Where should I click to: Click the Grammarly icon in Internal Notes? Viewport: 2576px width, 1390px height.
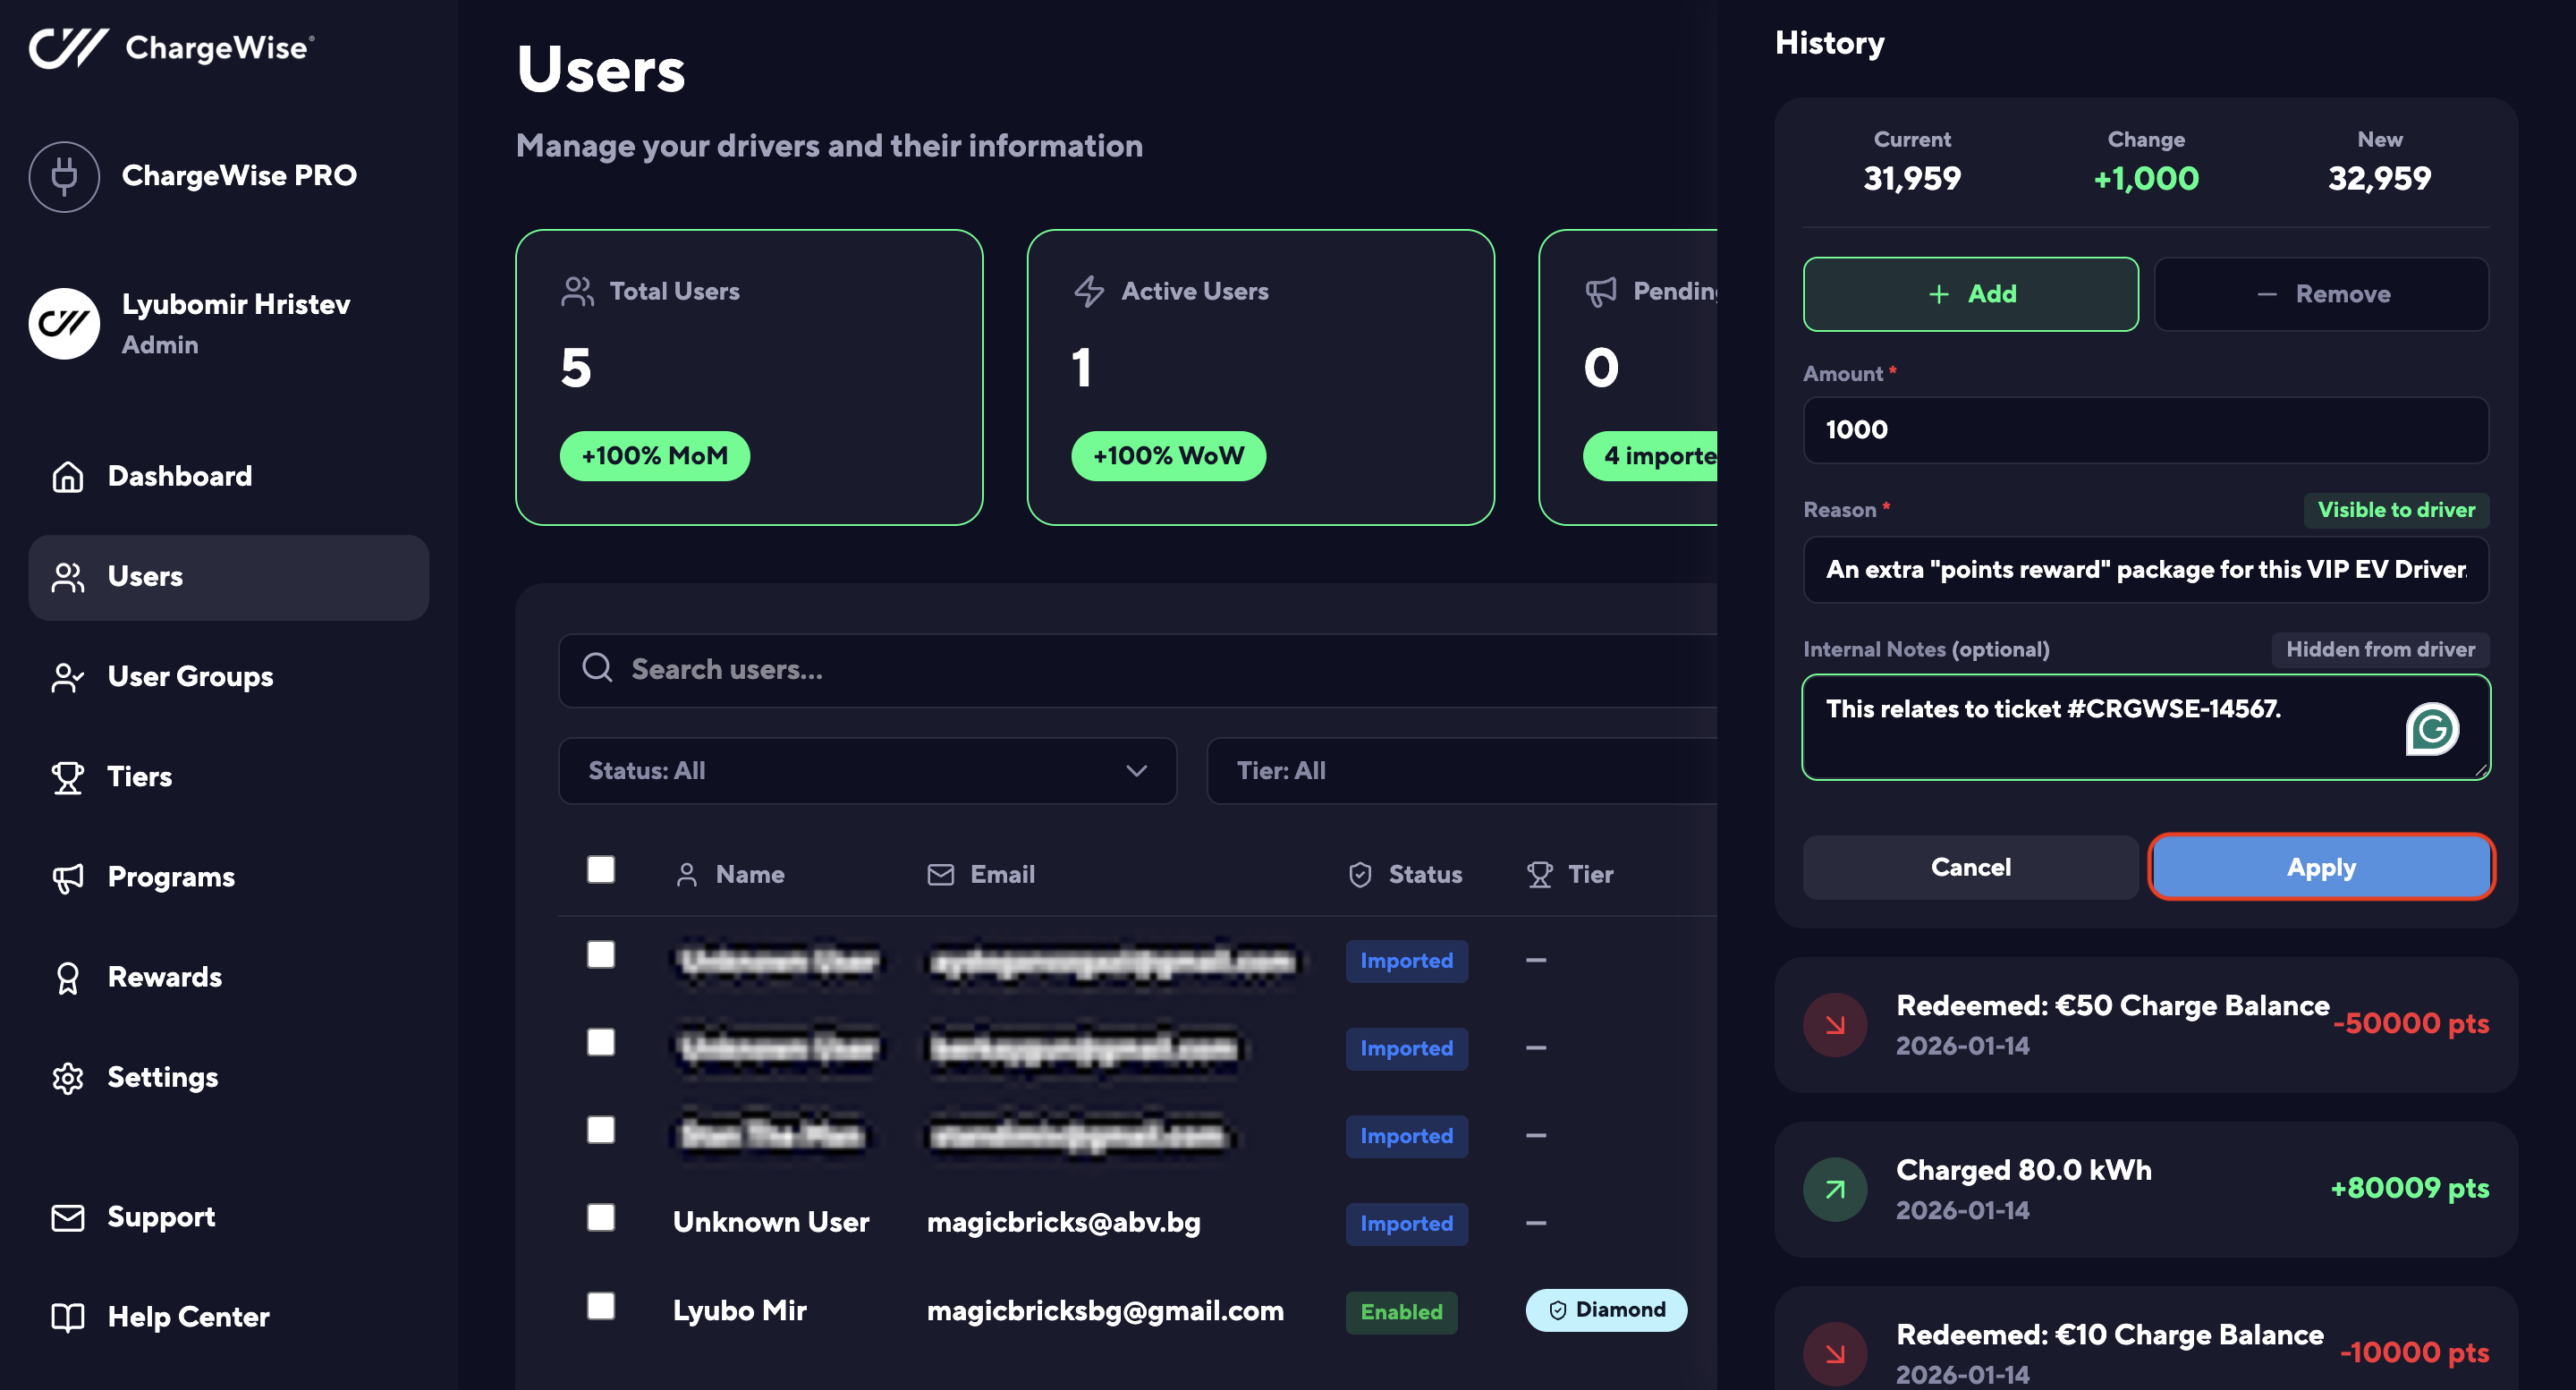tap(2431, 728)
